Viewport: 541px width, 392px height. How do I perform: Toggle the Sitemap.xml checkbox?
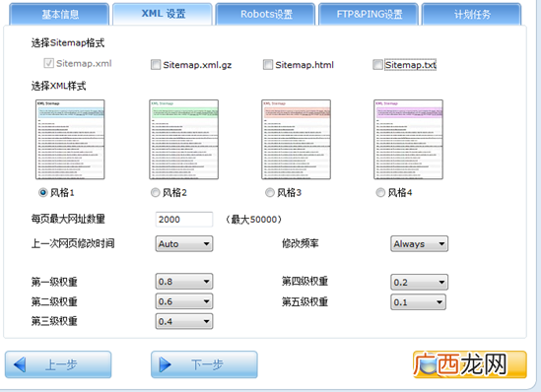coord(48,63)
